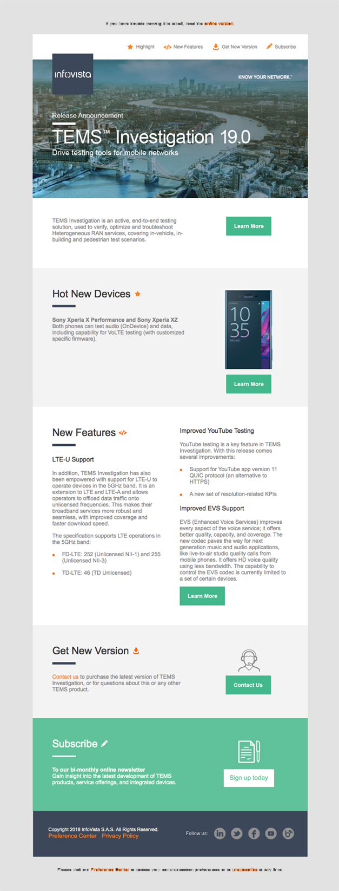Click the download arrow beside Get New Version heading

point(136,651)
